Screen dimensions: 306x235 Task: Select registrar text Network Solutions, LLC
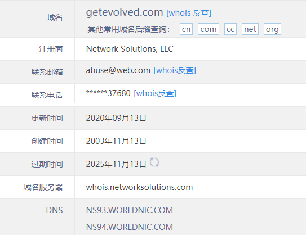pos(130,49)
